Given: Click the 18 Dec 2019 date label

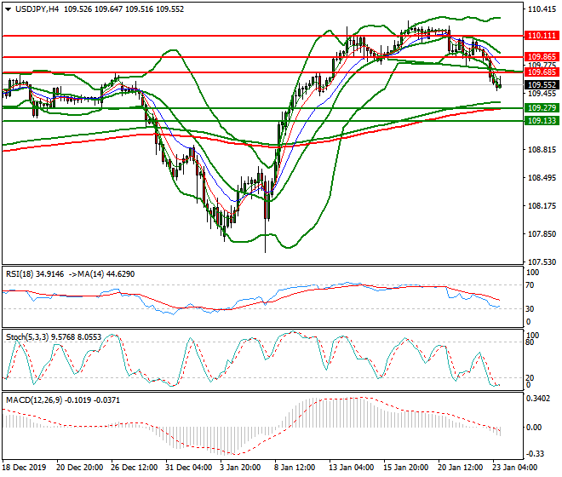Looking at the screenshot, I should pyautogui.click(x=25, y=468).
